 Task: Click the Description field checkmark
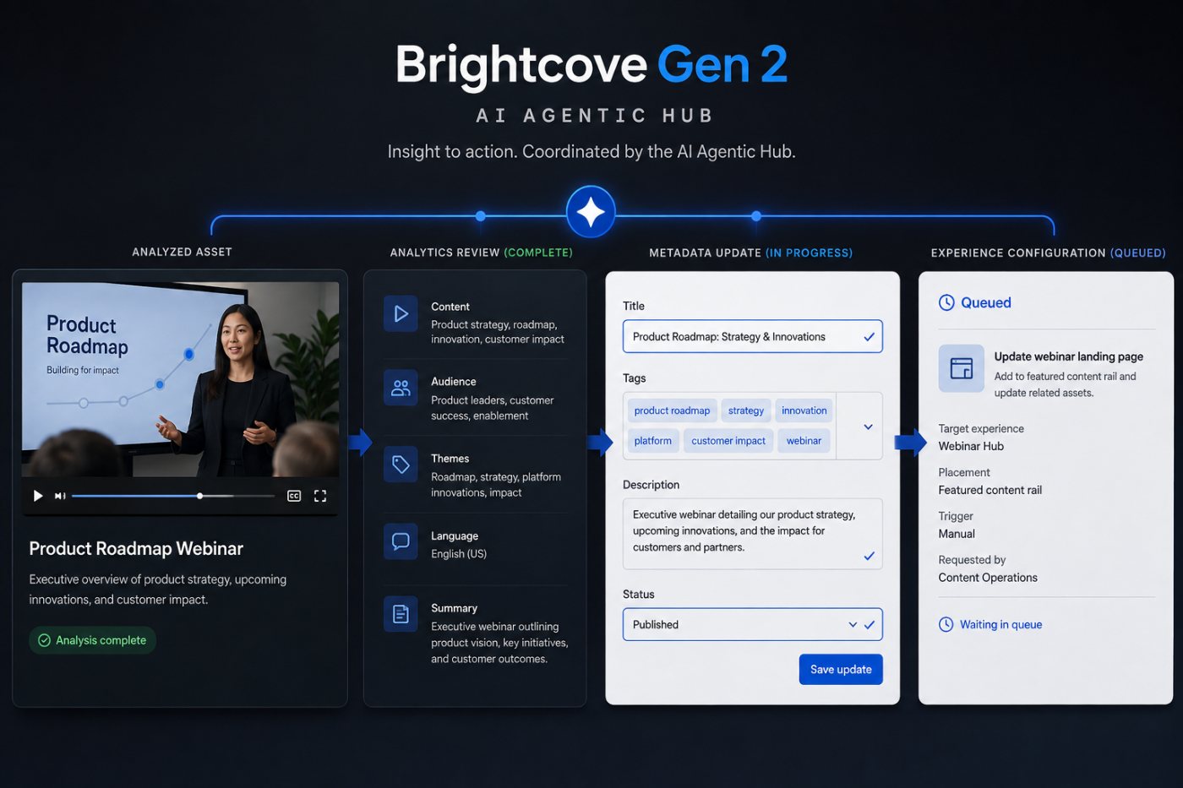869,556
